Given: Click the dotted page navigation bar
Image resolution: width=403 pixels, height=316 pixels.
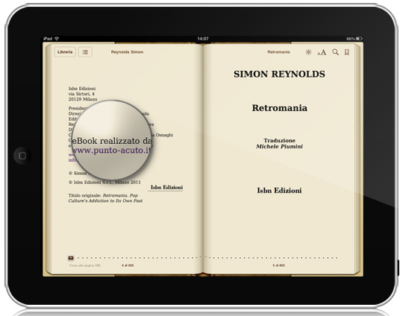Looking at the screenshot, I should (207, 257).
